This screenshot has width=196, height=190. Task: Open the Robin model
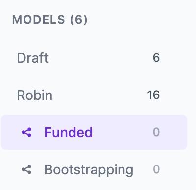(94, 95)
